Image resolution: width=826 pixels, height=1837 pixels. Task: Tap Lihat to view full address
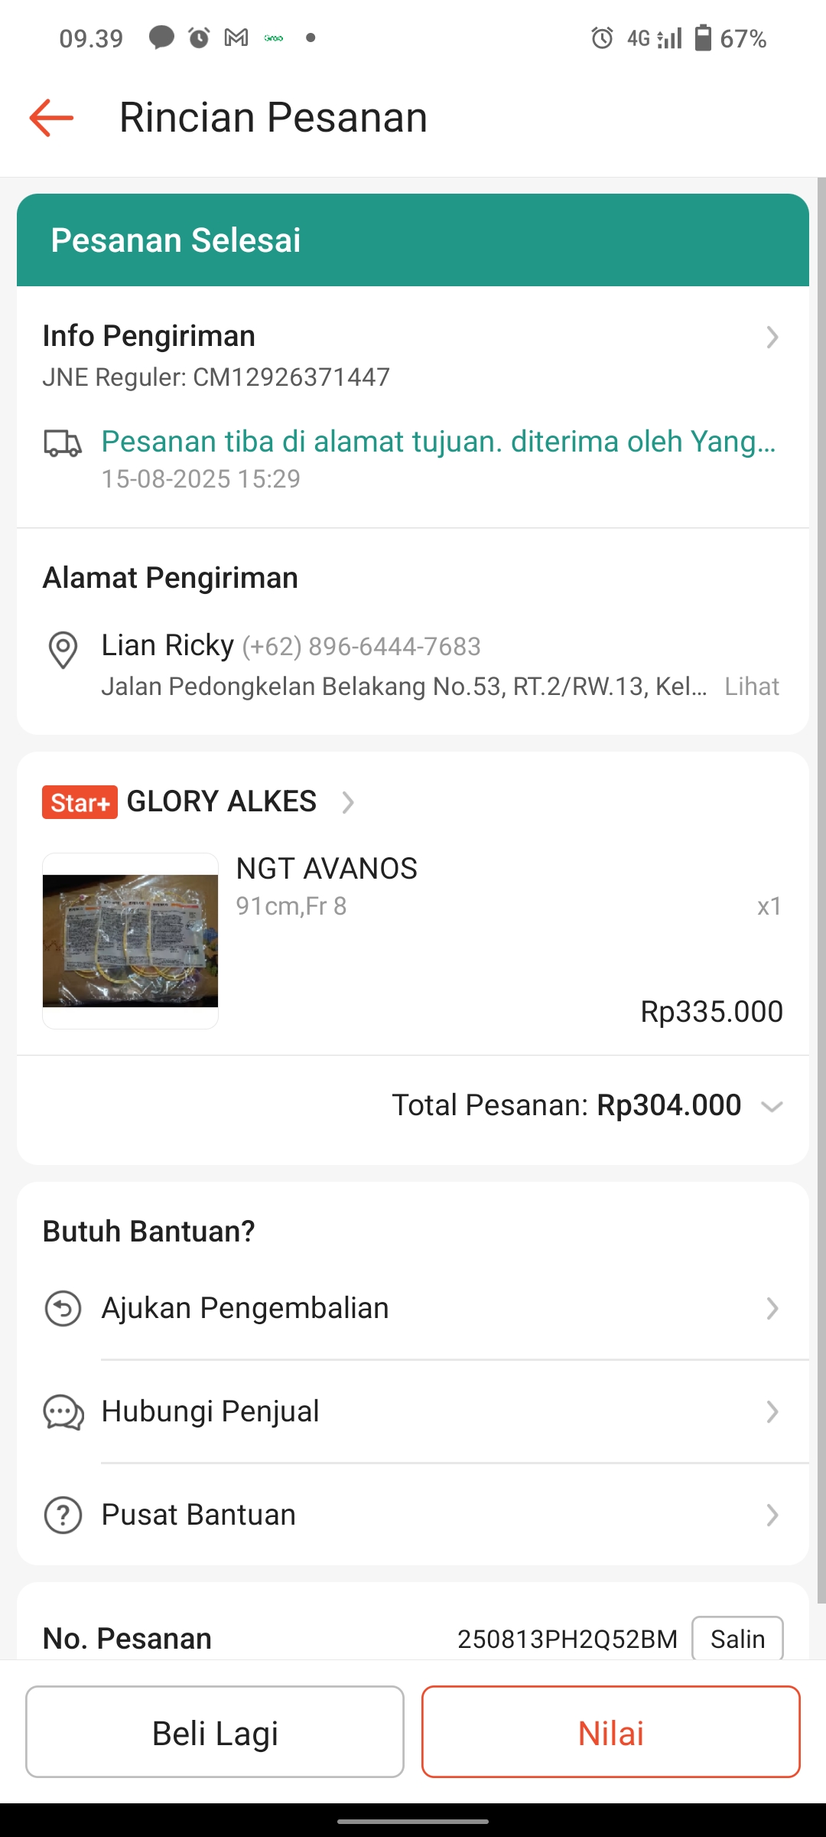tap(751, 687)
